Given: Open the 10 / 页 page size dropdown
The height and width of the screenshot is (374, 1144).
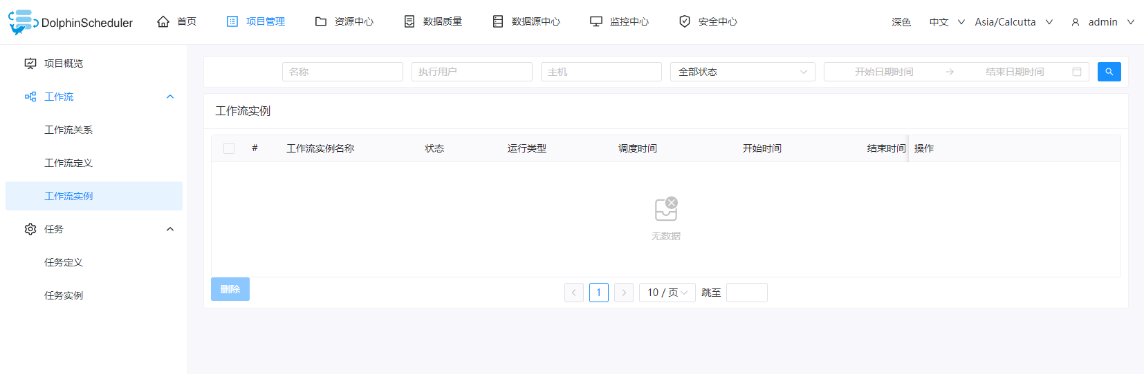Looking at the screenshot, I should (667, 293).
